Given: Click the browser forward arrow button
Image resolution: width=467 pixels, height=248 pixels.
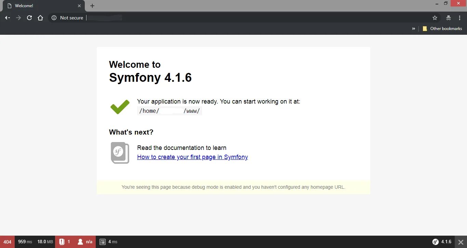Looking at the screenshot, I should click(x=18, y=18).
